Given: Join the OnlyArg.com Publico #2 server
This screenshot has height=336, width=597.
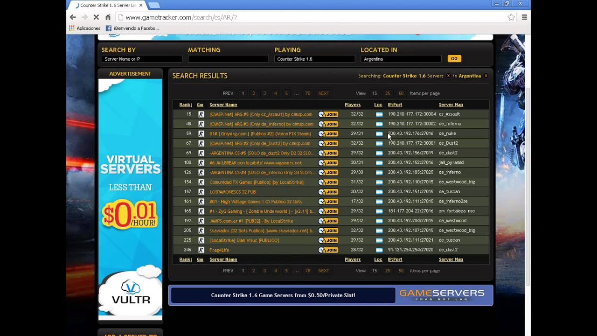Looking at the screenshot, I should click(x=328, y=133).
